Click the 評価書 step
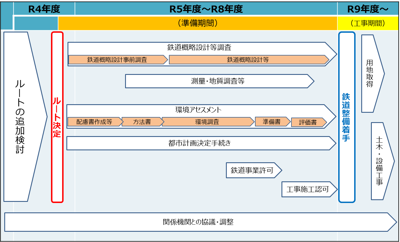400x242 pixels. pyautogui.click(x=309, y=122)
